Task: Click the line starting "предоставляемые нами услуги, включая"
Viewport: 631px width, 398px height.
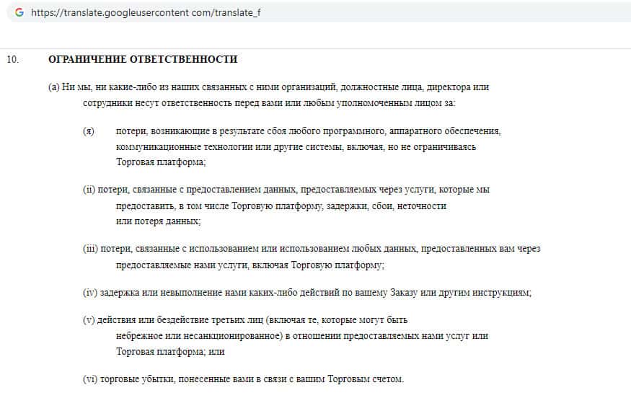Action: tap(250, 265)
